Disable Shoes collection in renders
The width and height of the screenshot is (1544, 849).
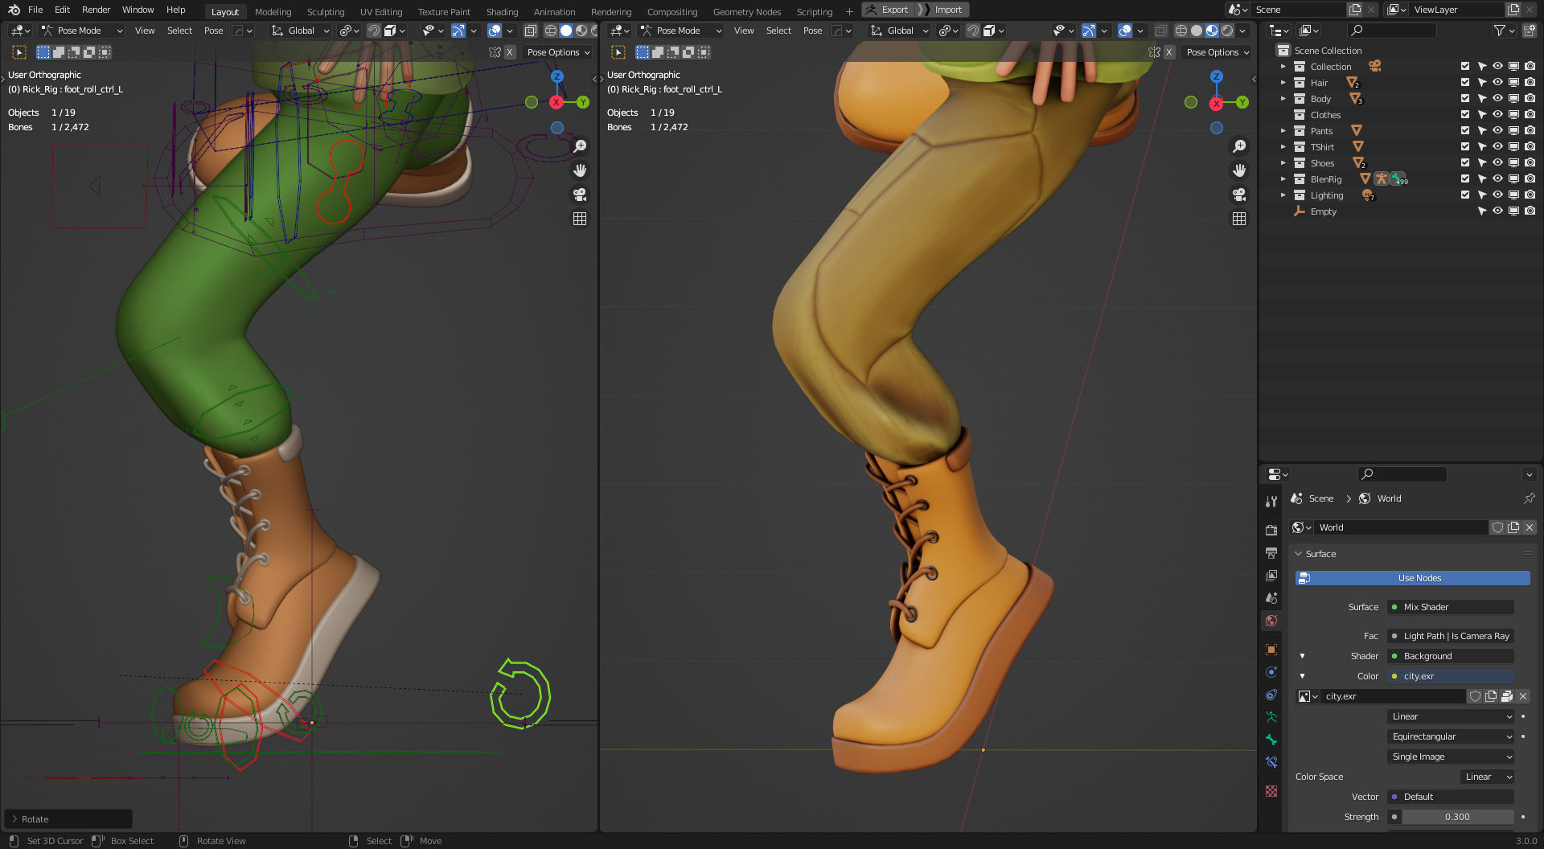tap(1530, 163)
